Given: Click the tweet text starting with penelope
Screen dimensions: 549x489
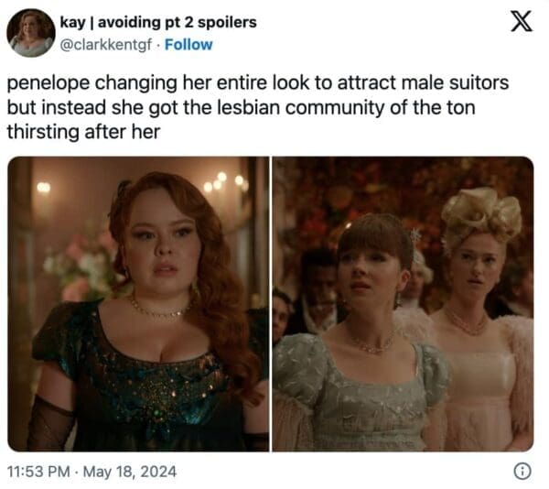Looking at the screenshot, I should click(258, 107).
